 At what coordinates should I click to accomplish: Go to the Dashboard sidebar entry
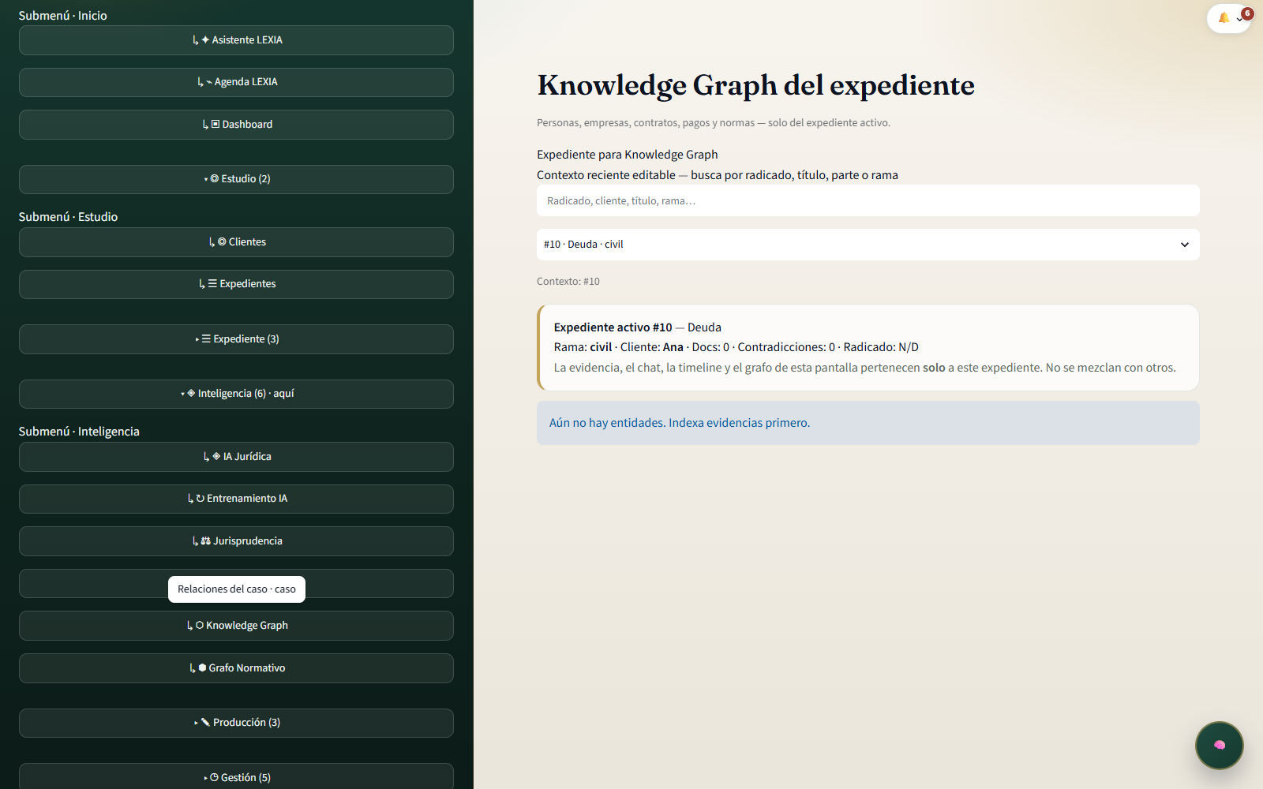pos(236,125)
